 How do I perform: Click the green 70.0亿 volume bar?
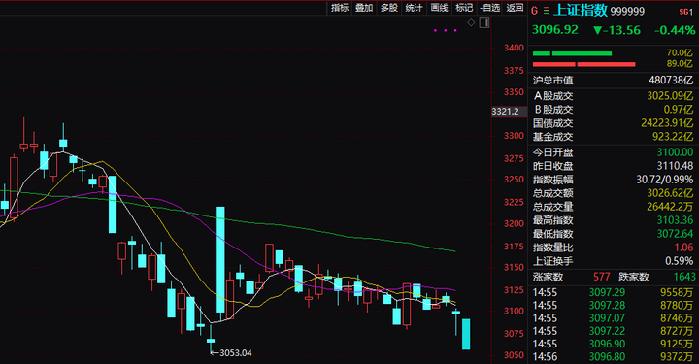pyautogui.click(x=573, y=53)
